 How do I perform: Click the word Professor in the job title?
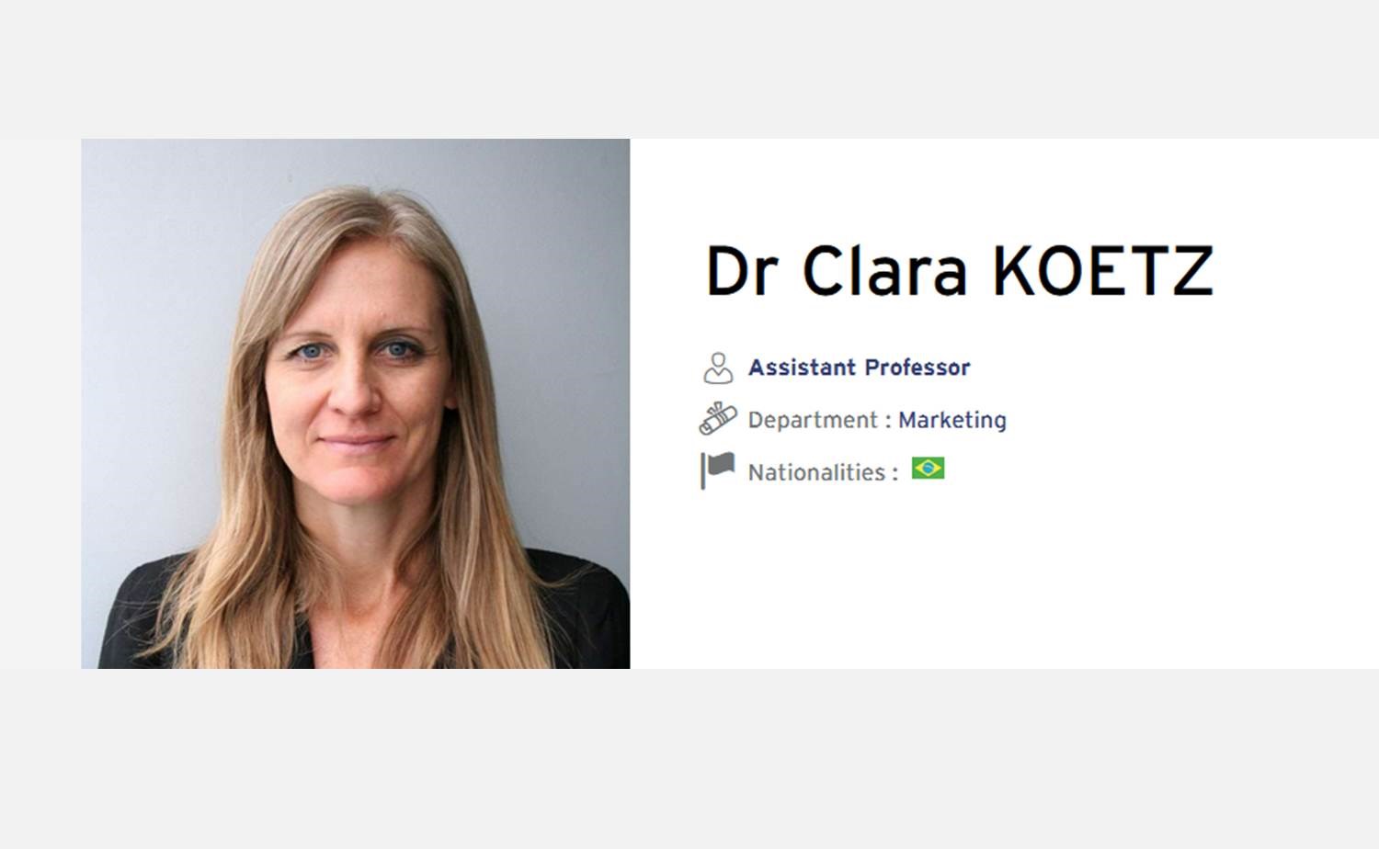pyautogui.click(x=917, y=368)
